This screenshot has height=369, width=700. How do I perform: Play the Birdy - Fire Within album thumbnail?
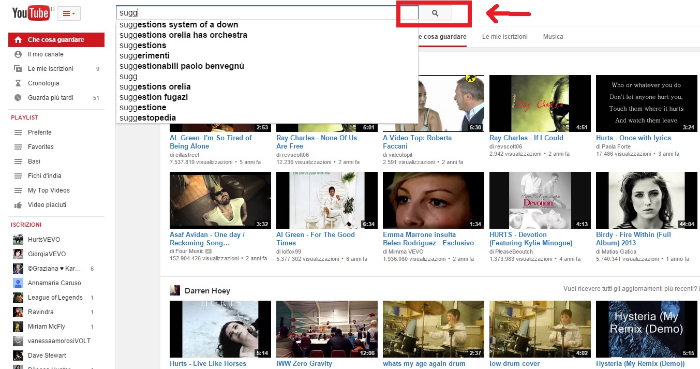pyautogui.click(x=646, y=200)
